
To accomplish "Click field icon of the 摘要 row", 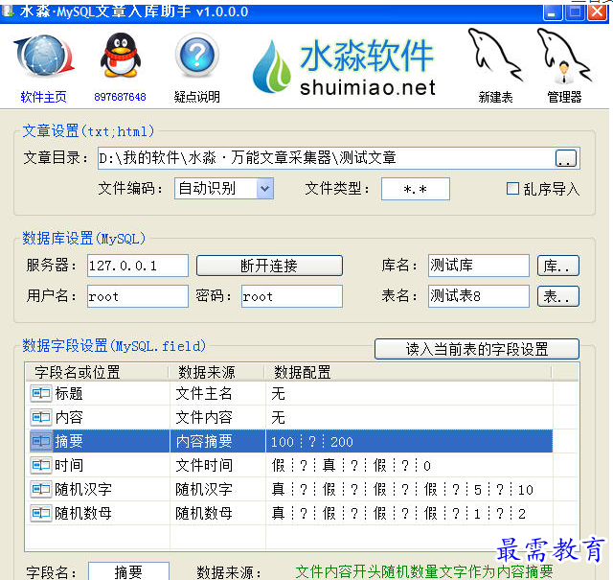I will click(41, 441).
